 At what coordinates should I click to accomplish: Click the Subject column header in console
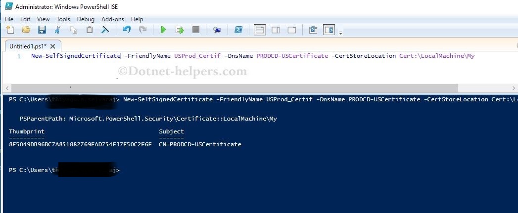(x=171, y=131)
